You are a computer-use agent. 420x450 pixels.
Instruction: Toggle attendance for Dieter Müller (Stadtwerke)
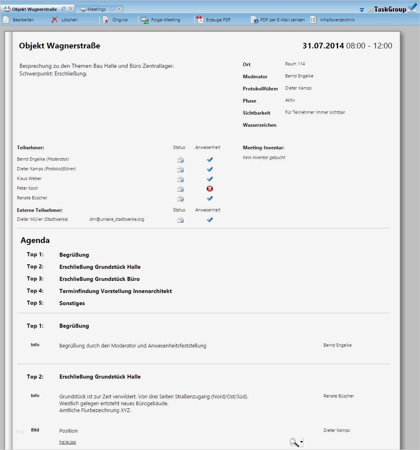(x=209, y=220)
